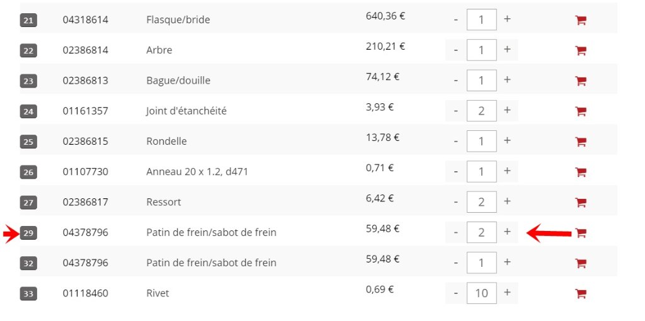Click cart icon for Anneau 20 x 1.2
645x321 pixels.
[x=580, y=172]
